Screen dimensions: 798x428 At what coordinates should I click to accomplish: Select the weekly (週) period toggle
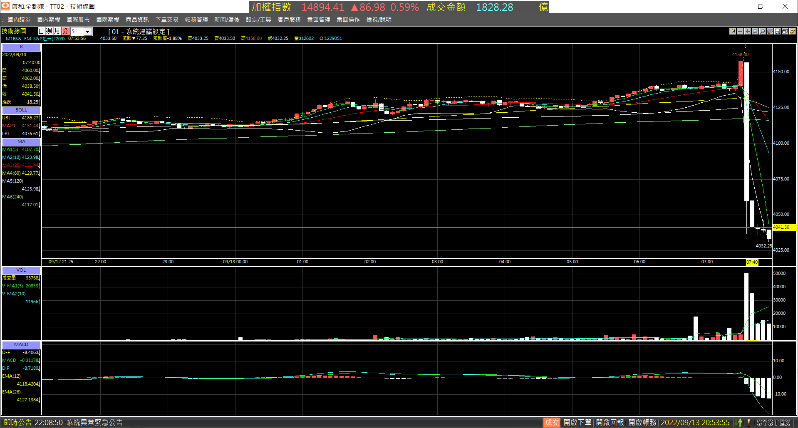pyautogui.click(x=49, y=31)
